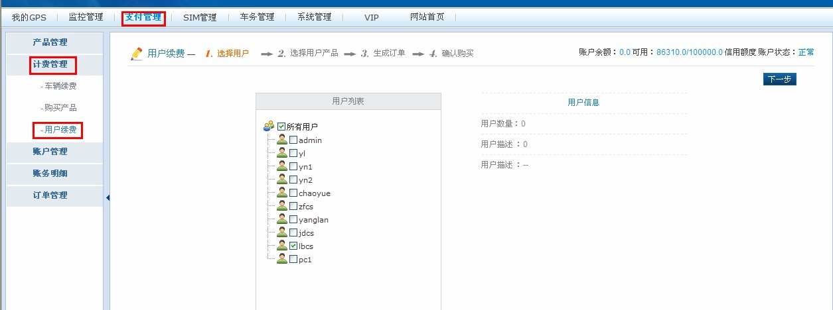833x310 pixels.
Task: Click the pencil icon beside 用户续费 title
Action: coord(137,54)
